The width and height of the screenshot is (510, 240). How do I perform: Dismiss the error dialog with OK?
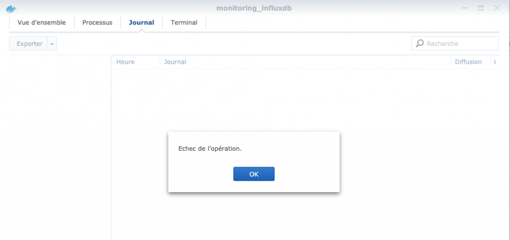click(x=253, y=174)
